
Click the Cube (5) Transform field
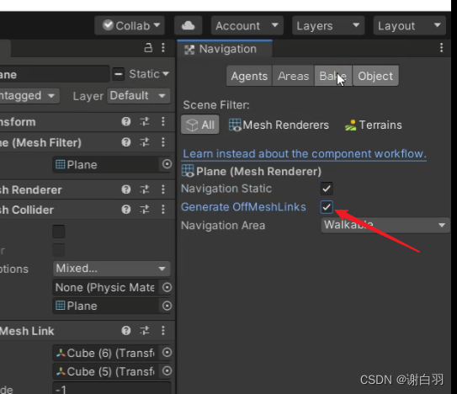pos(106,371)
